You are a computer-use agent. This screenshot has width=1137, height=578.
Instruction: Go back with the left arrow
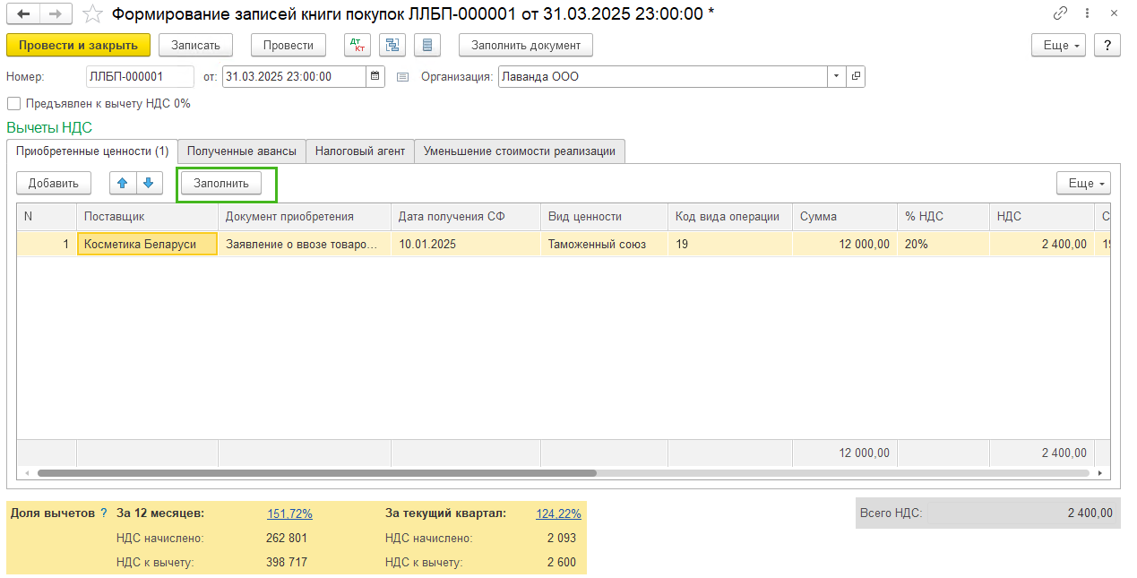pyautogui.click(x=23, y=14)
